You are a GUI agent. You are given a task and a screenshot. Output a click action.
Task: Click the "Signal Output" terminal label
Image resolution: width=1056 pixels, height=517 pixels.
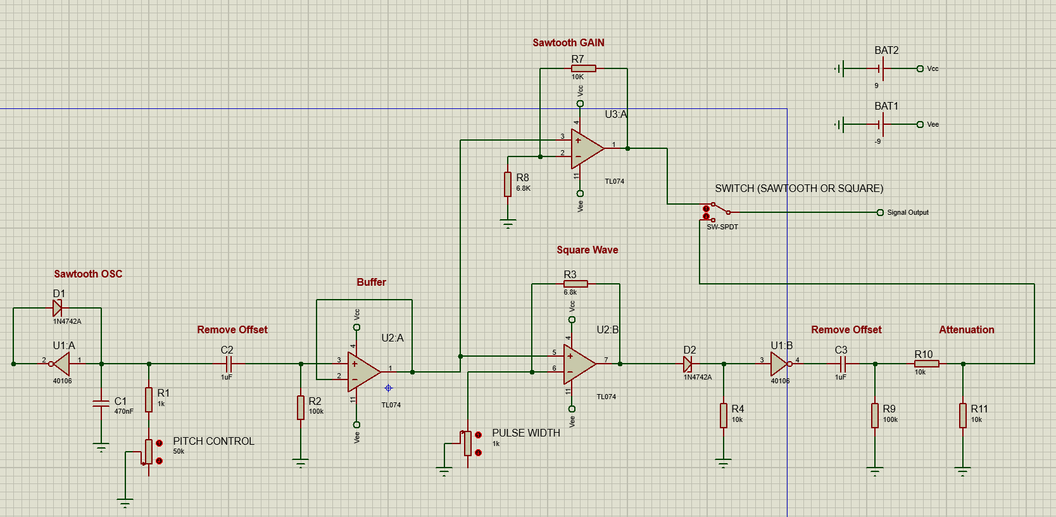(908, 212)
